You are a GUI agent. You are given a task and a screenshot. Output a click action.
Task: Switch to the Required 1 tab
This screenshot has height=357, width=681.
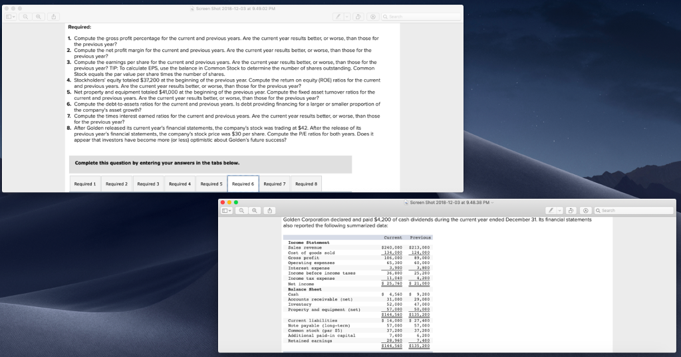click(85, 183)
